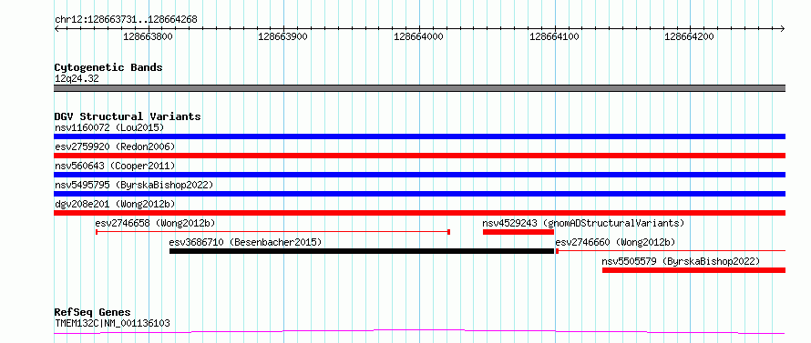The height and width of the screenshot is (343, 811).
Task: Click the Cytogenetic Bands track title
Action: coord(108,67)
